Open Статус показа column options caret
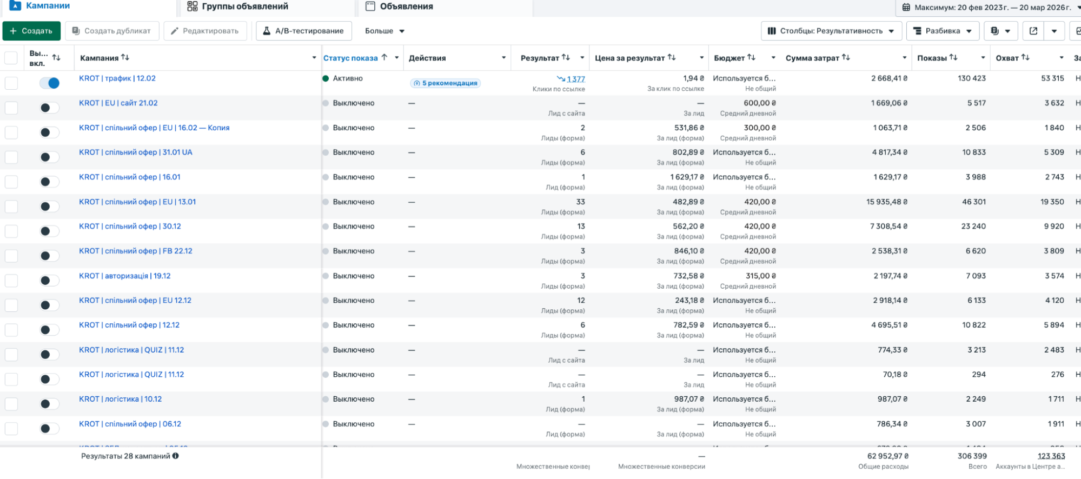 point(397,58)
